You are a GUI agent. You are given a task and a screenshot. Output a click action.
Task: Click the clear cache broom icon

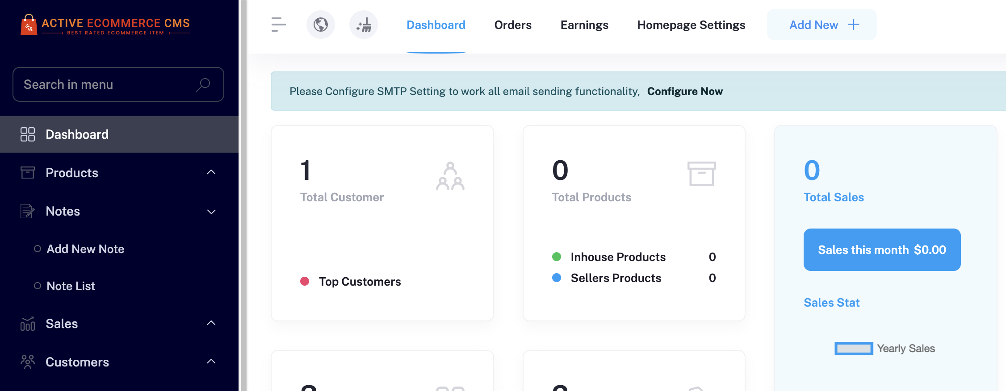click(364, 25)
